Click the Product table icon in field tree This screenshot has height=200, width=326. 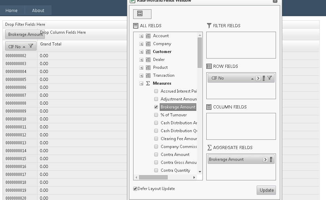148,67
